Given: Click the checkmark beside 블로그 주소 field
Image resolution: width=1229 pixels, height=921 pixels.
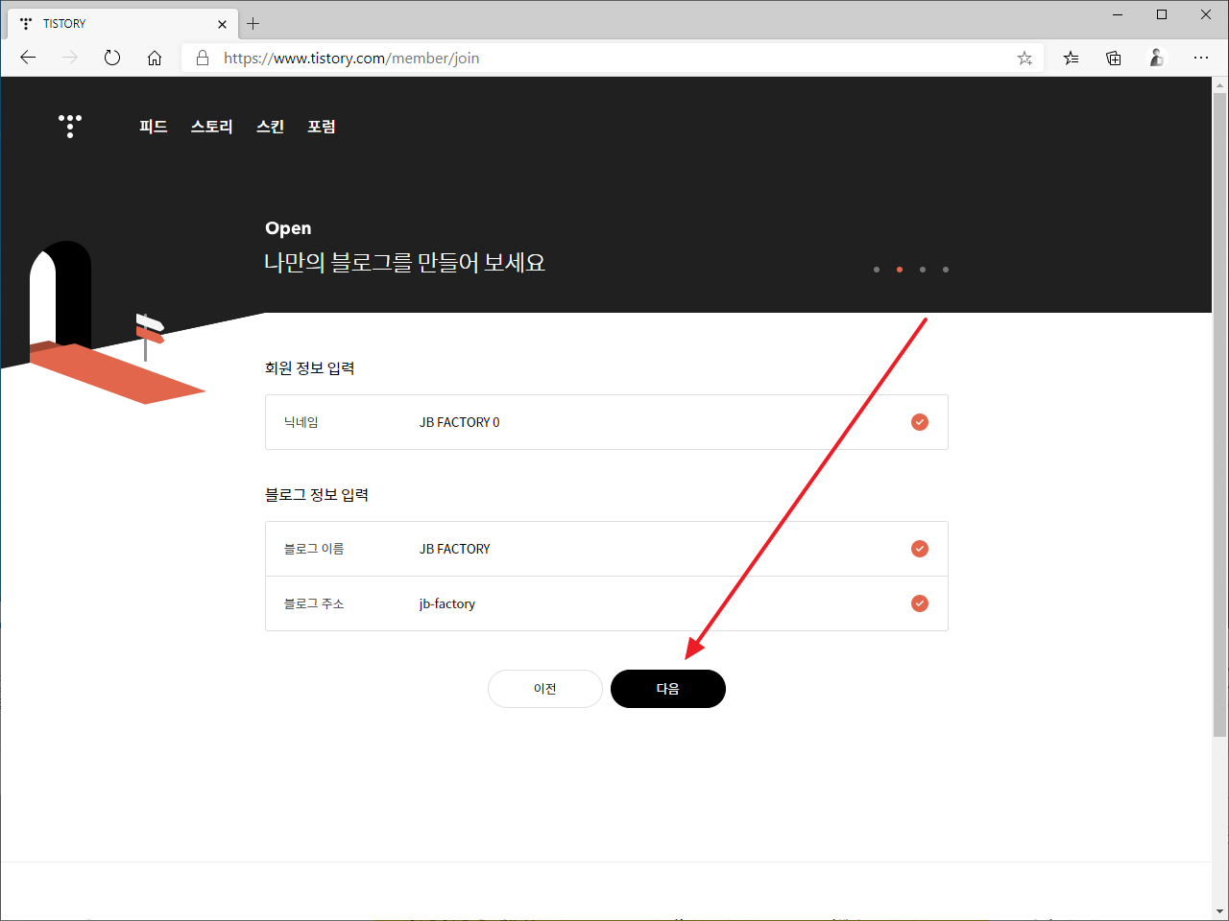Looking at the screenshot, I should tap(920, 603).
